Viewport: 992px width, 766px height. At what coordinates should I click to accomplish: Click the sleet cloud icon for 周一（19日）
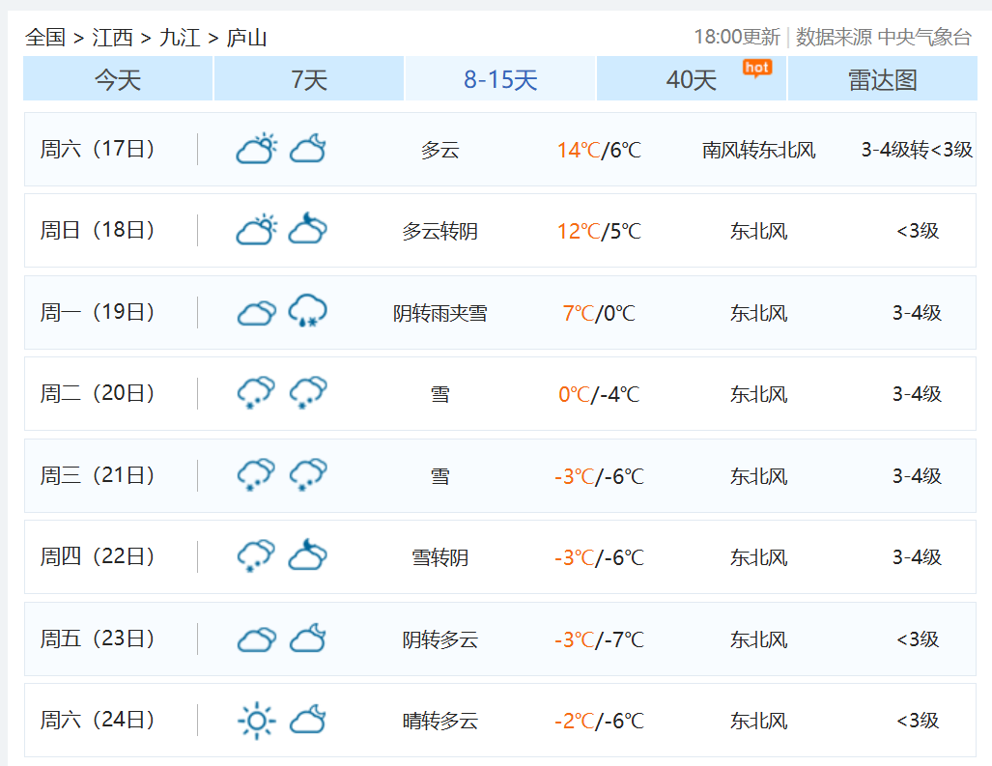(x=308, y=311)
